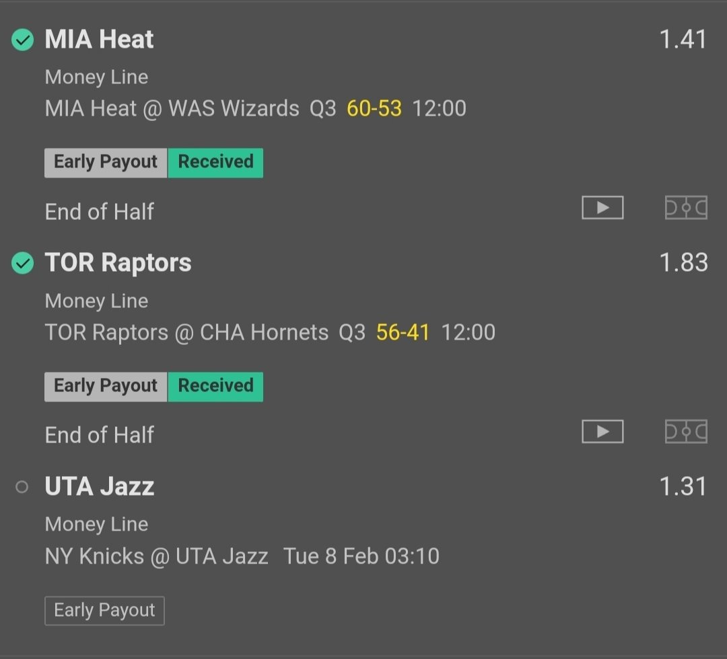727x659 pixels.
Task: Tap Early Payout badge under MIA Heat
Action: click(106, 163)
